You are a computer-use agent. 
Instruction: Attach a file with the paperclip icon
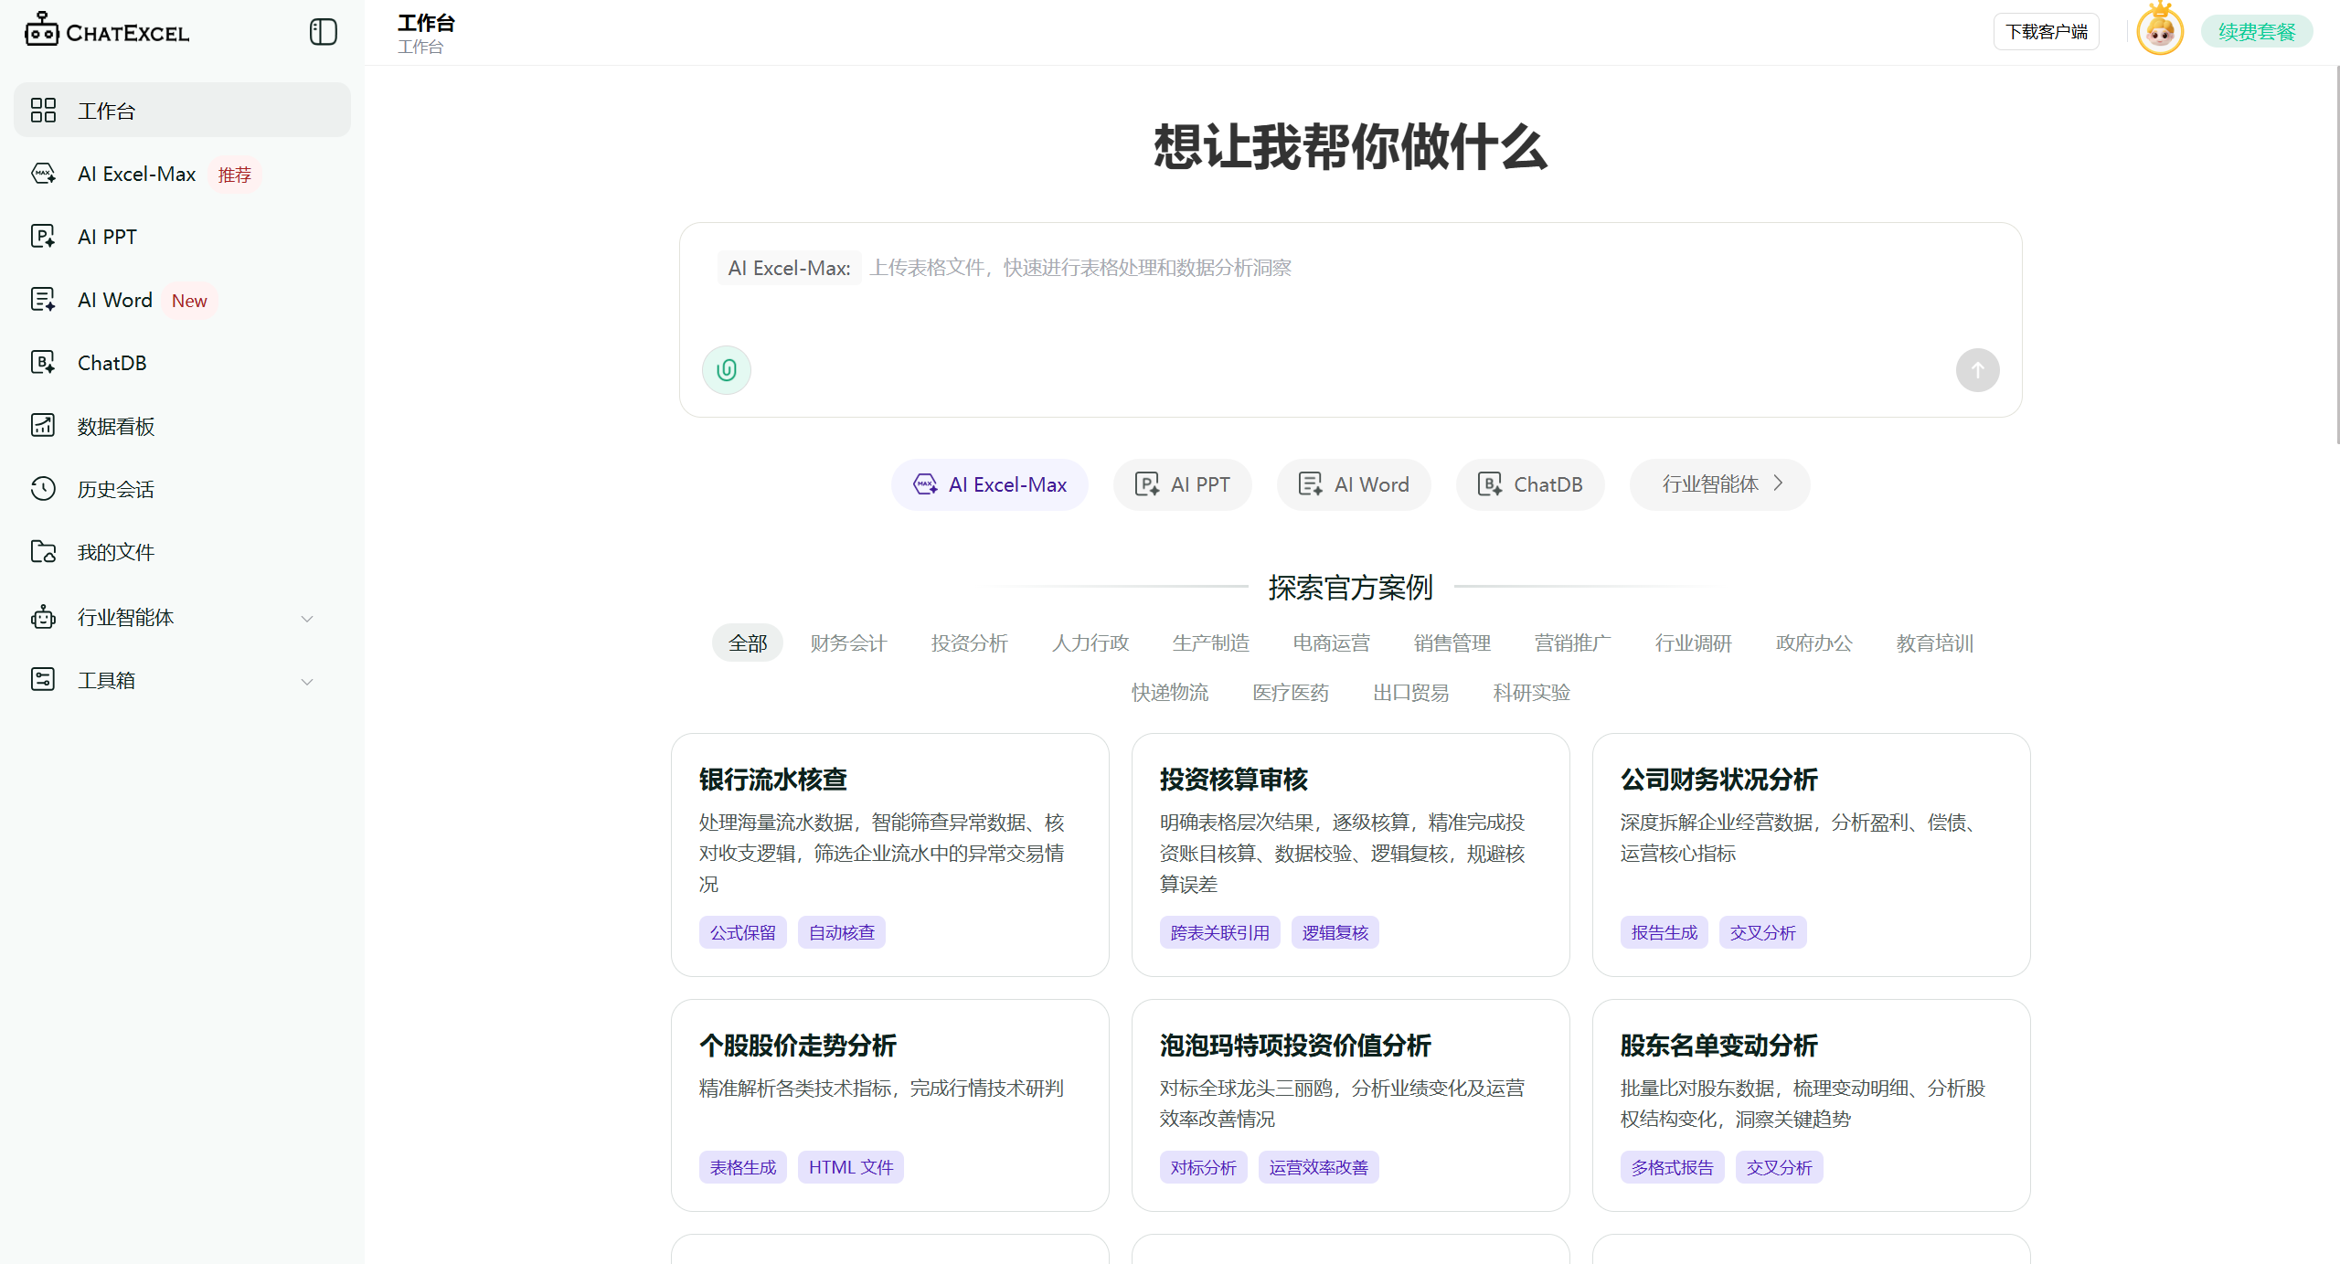pos(727,370)
